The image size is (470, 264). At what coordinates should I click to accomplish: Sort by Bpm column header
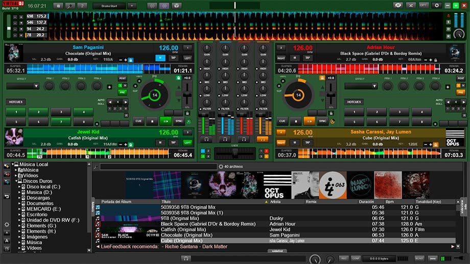coord(390,202)
